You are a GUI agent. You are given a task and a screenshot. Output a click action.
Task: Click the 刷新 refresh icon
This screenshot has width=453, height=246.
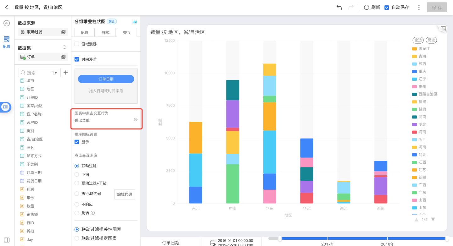click(x=366, y=7)
